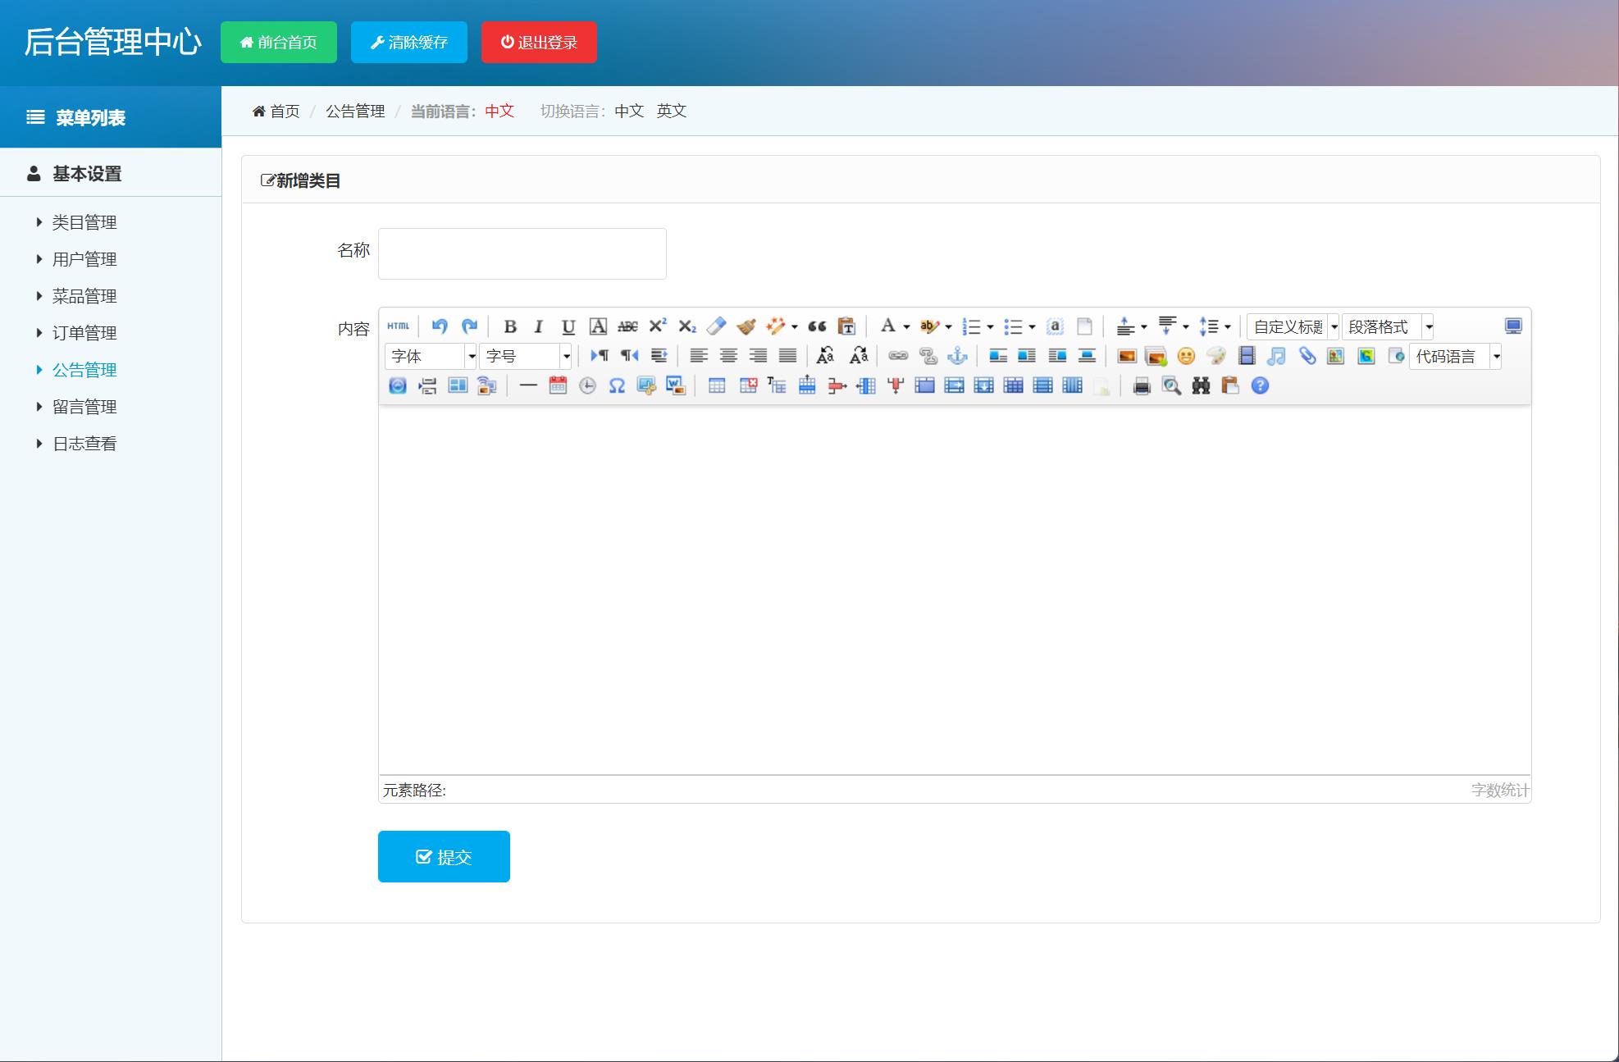Image resolution: width=1619 pixels, height=1062 pixels.
Task: Toggle bold formatting in editor
Action: 509,326
